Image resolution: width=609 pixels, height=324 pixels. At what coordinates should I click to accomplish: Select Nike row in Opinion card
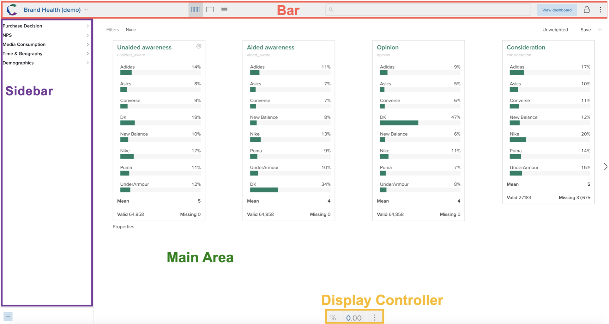pos(420,153)
